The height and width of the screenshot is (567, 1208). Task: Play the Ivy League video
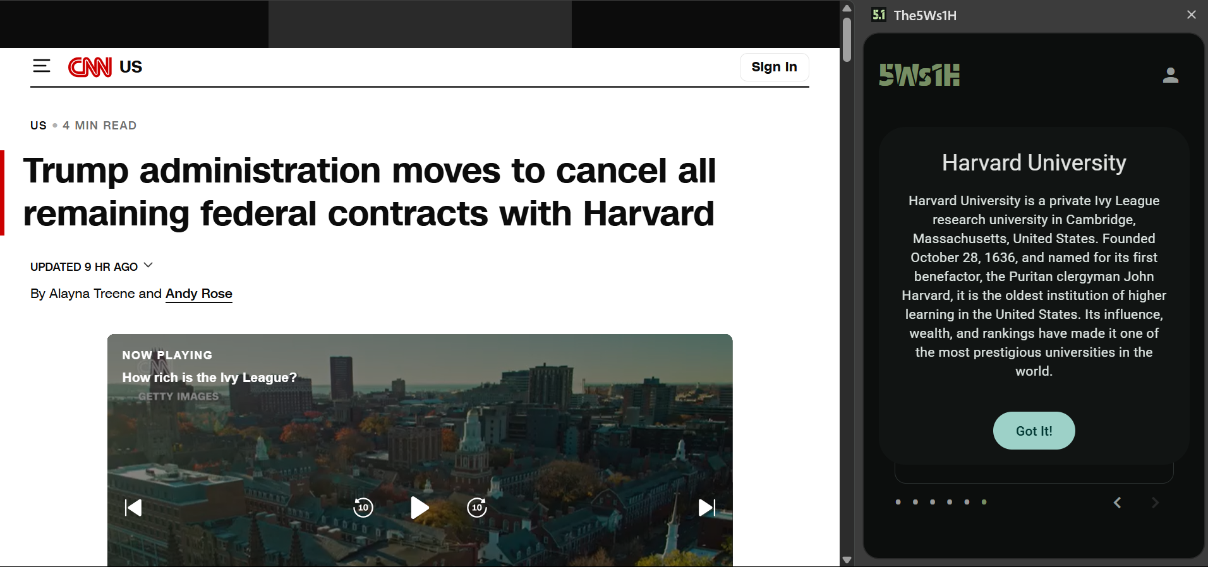pyautogui.click(x=420, y=508)
